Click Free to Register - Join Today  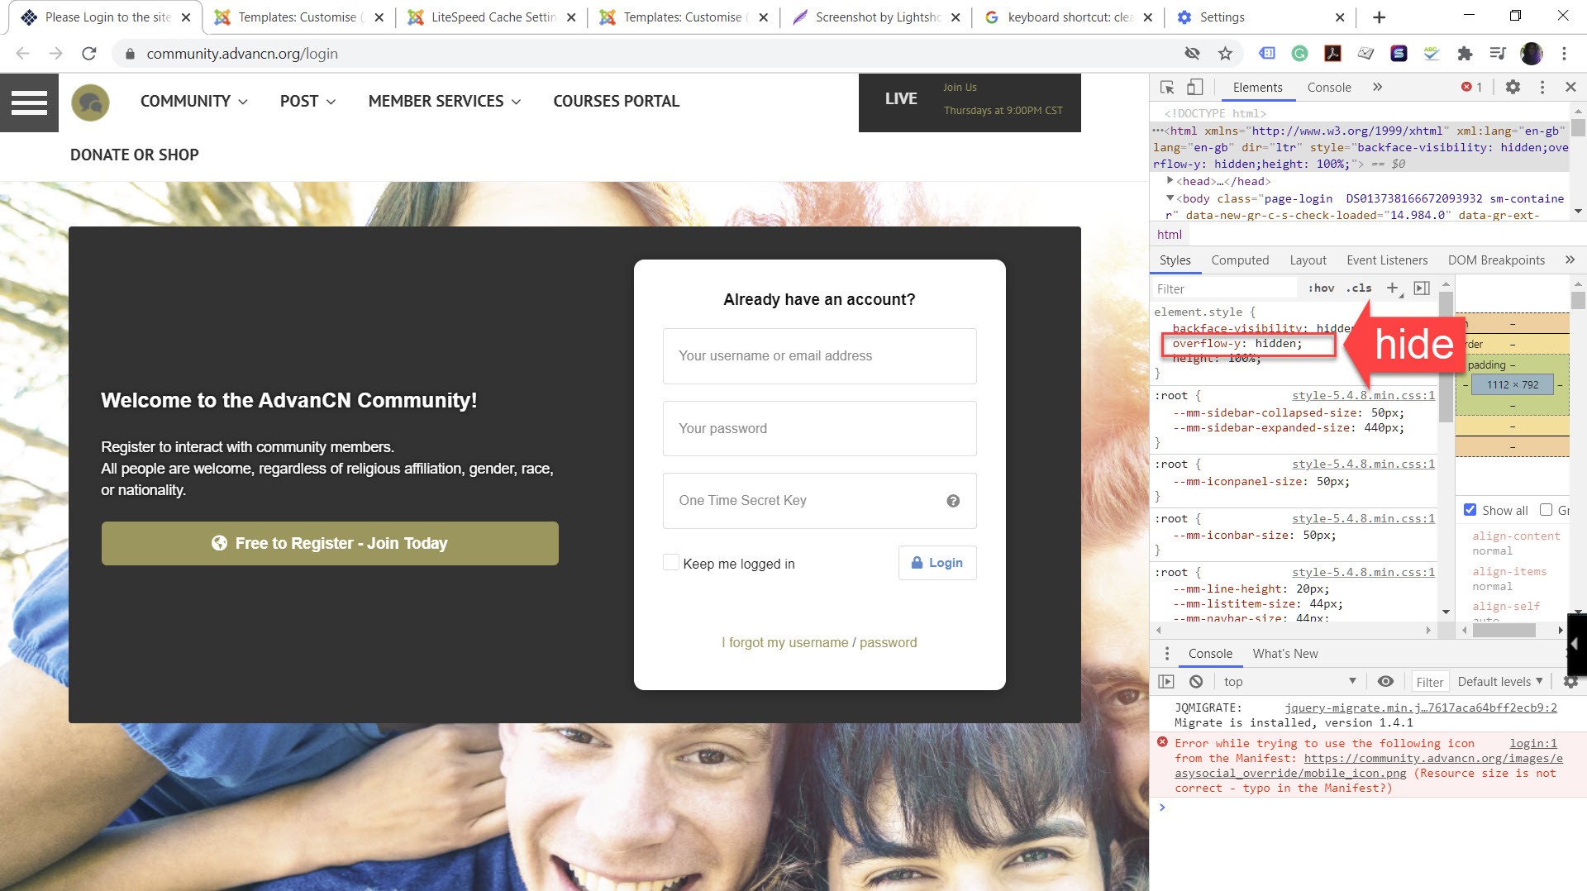(x=330, y=543)
